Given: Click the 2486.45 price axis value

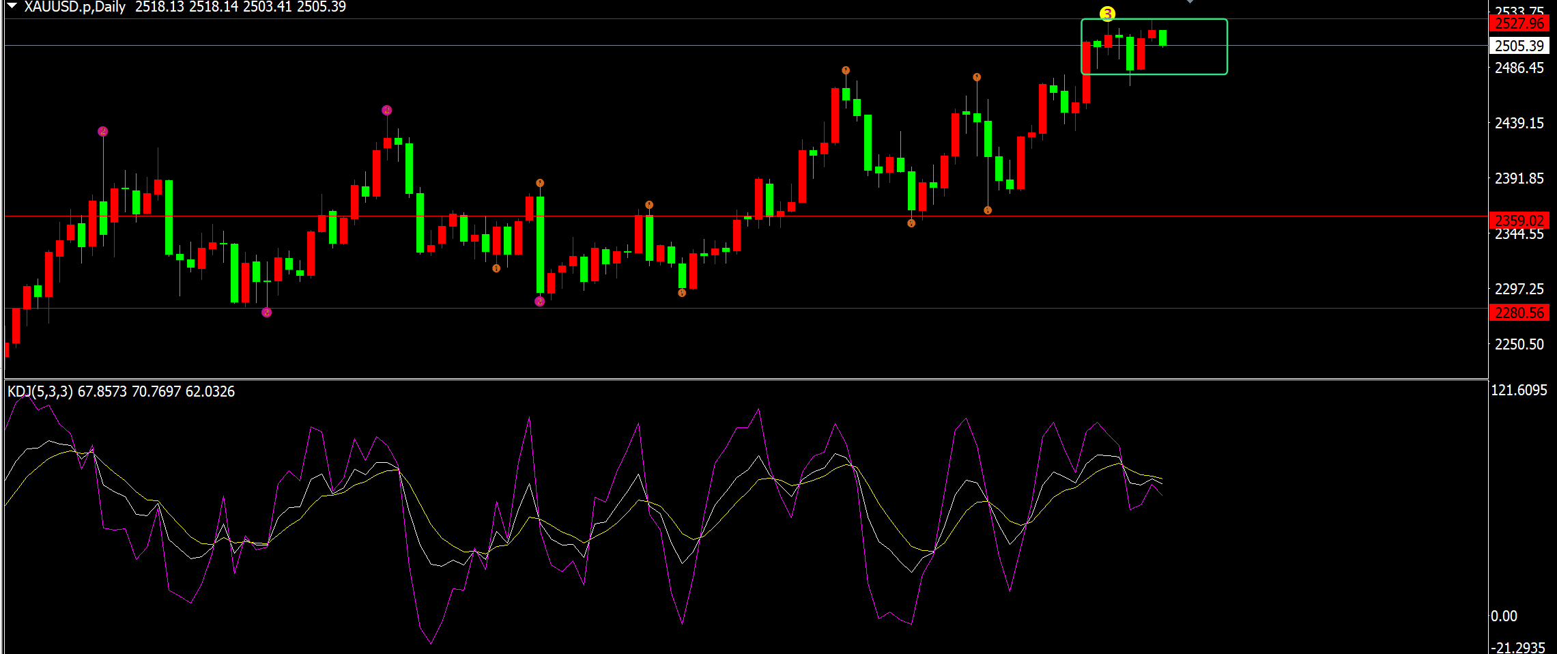Looking at the screenshot, I should pyautogui.click(x=1519, y=68).
